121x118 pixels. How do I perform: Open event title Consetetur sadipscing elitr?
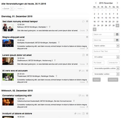tap(17, 96)
